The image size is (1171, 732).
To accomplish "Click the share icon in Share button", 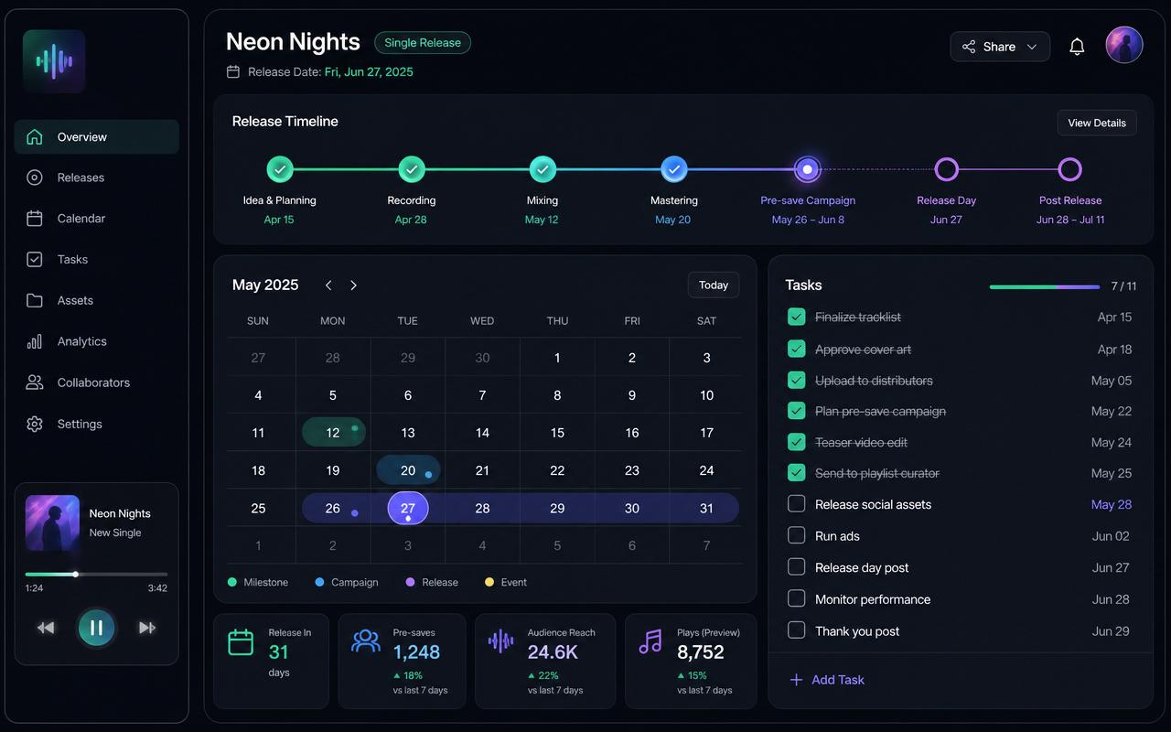I will pyautogui.click(x=969, y=47).
